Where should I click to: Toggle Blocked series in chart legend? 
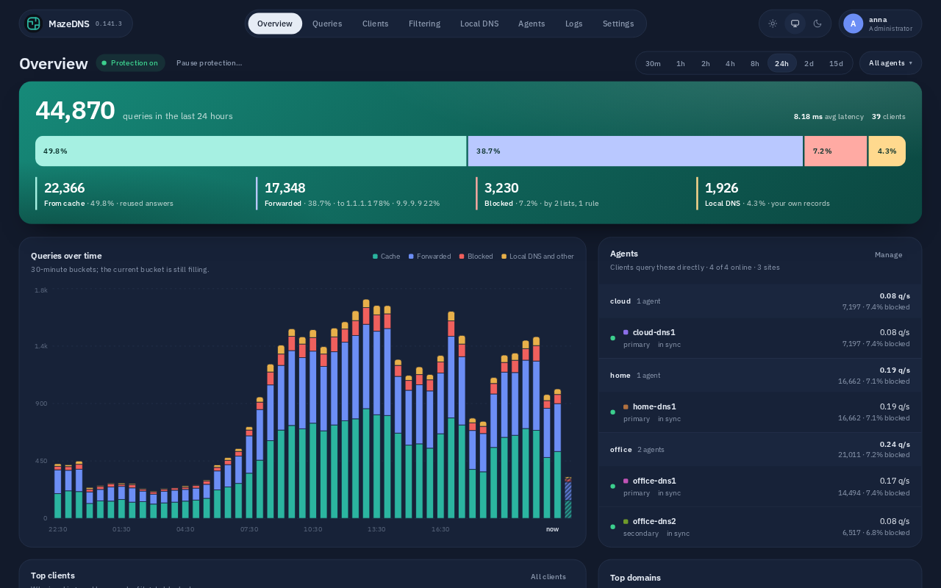coord(476,257)
